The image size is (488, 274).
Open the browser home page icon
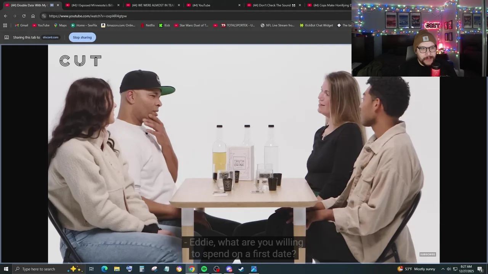(33, 16)
